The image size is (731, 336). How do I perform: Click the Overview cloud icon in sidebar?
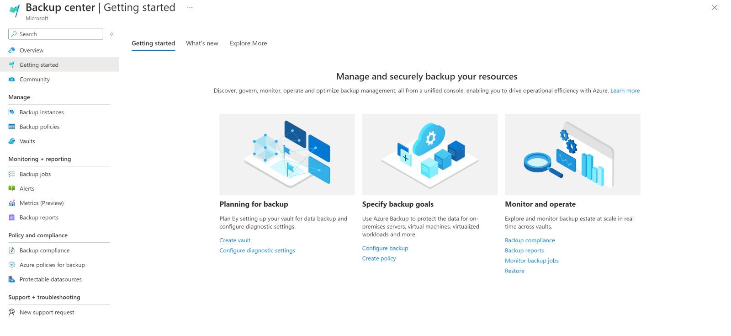(12, 50)
